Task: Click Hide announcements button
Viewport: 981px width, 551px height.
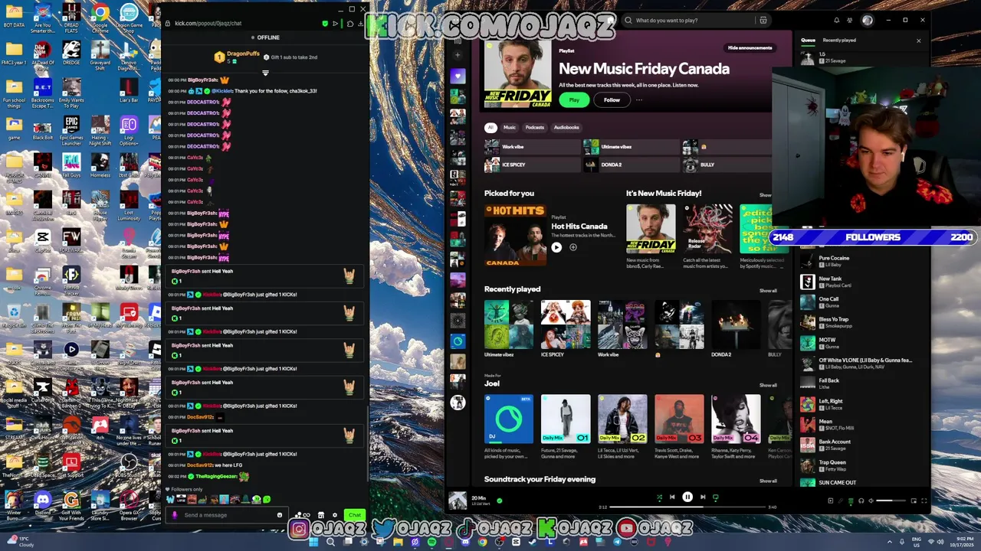Action: (750, 48)
